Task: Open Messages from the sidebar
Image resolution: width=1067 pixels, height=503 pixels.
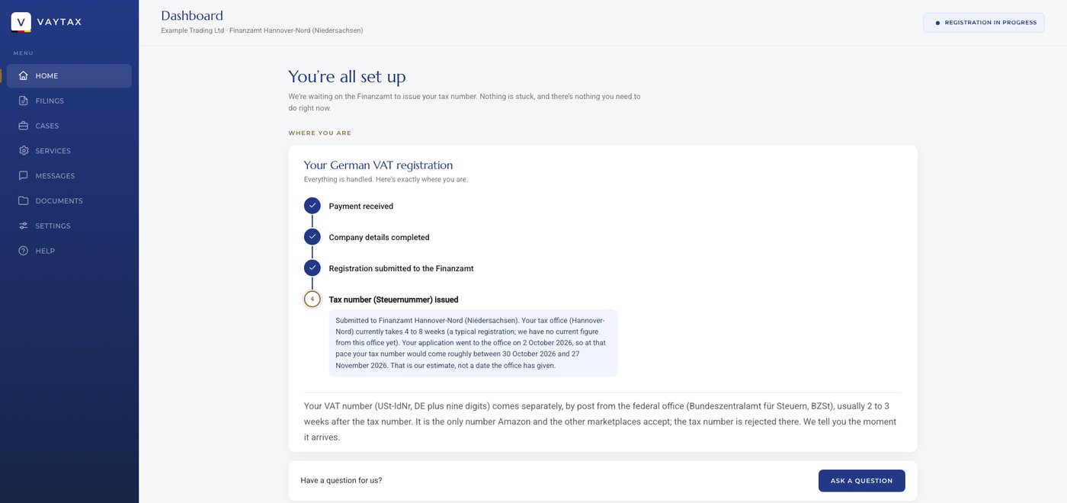Action: [x=69, y=176]
